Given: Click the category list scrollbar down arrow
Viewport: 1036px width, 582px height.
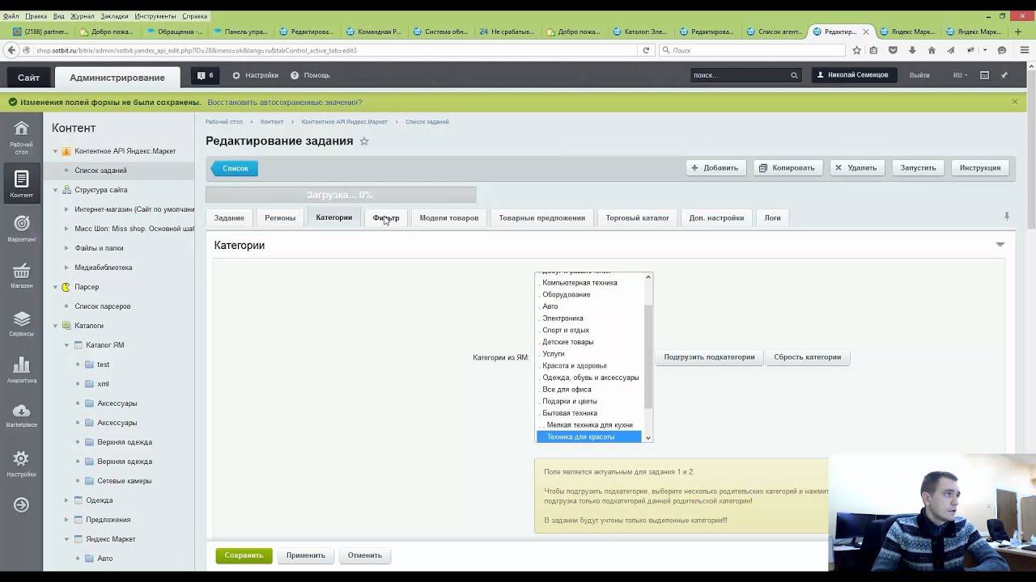Looking at the screenshot, I should (x=647, y=437).
